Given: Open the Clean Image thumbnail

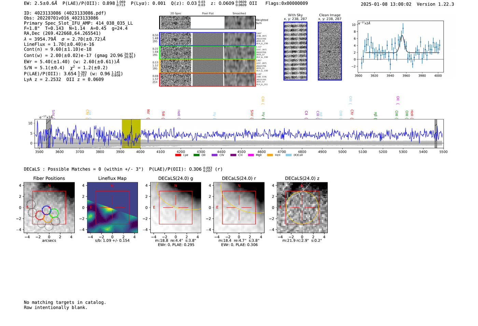Looking at the screenshot, I should 330,51.
